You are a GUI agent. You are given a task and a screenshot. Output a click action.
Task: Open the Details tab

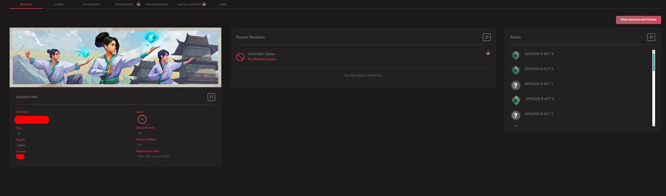(x=26, y=4)
